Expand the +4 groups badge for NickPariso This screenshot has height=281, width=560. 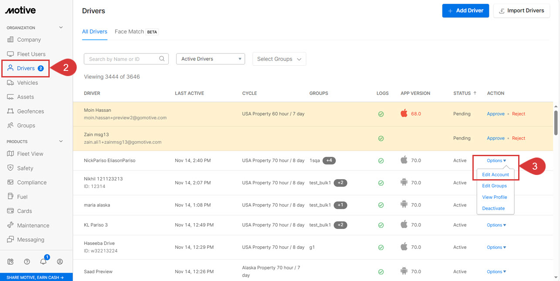pyautogui.click(x=329, y=161)
